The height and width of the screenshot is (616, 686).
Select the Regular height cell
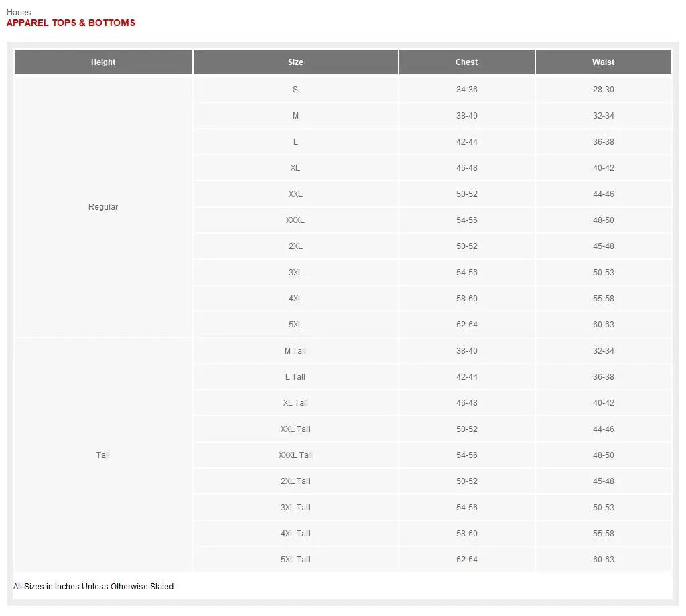103,207
